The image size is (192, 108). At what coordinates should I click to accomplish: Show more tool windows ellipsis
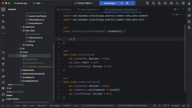tap(3, 33)
